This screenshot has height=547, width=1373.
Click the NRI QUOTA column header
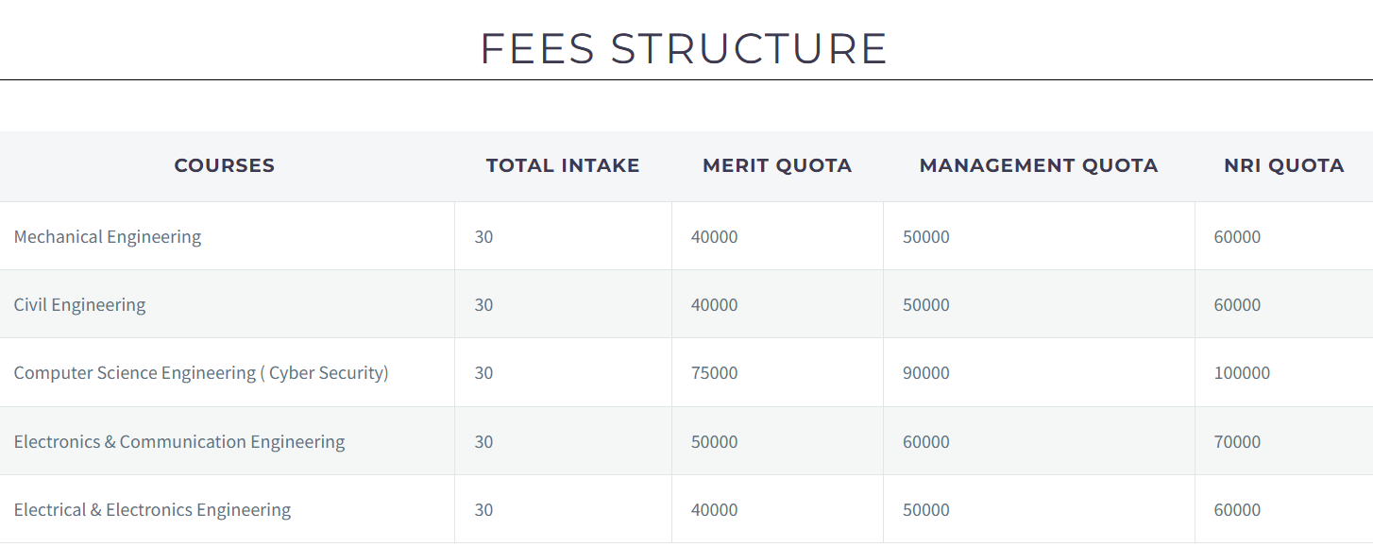pyautogui.click(x=1283, y=165)
